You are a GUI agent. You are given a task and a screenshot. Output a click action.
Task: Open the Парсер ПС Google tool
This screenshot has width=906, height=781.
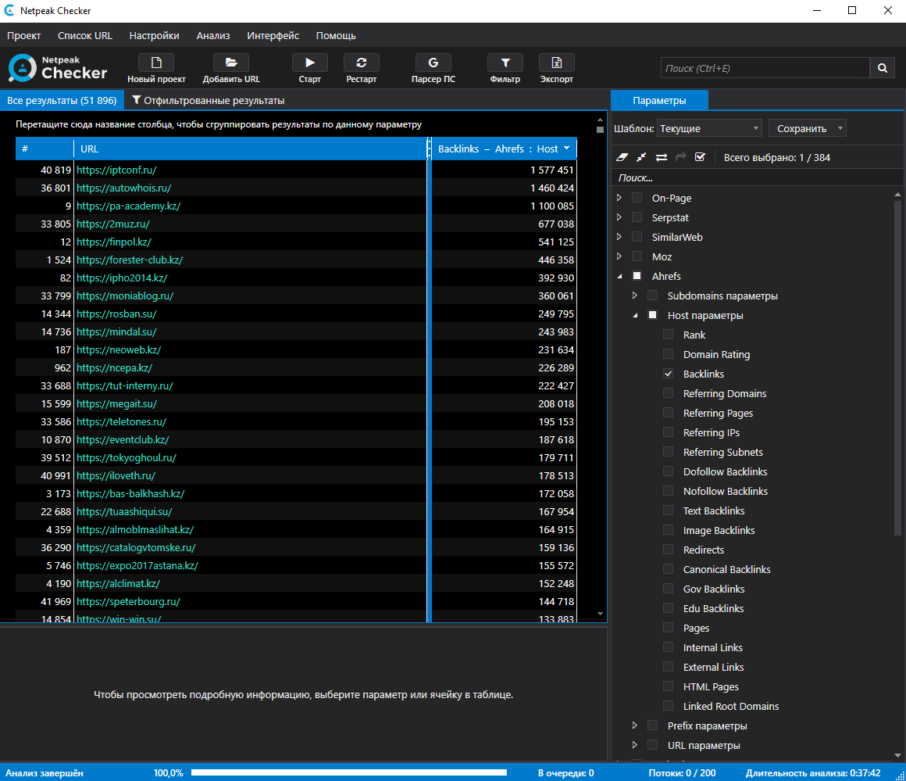tap(433, 68)
